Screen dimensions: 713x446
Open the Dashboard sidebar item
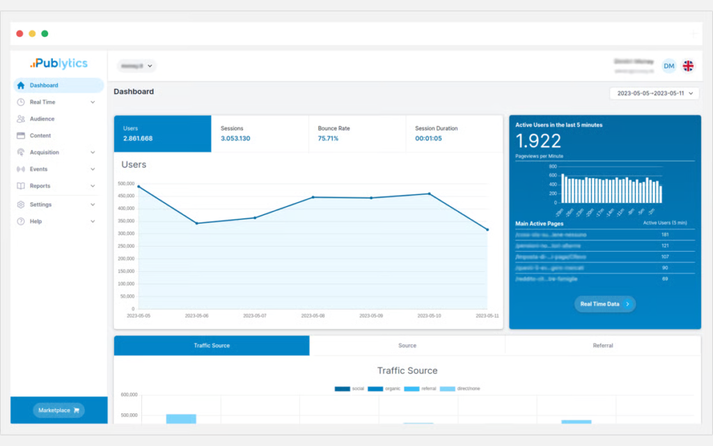58,85
